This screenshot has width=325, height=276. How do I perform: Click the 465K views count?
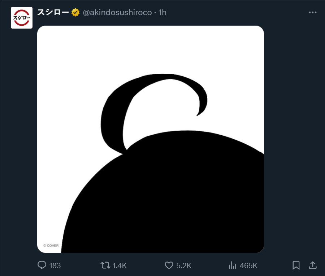pos(248,266)
